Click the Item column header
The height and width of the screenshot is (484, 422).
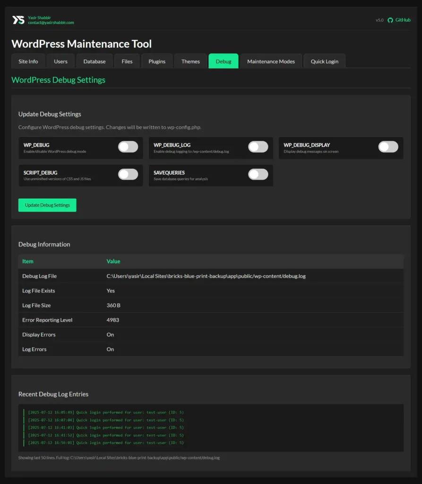pos(28,261)
